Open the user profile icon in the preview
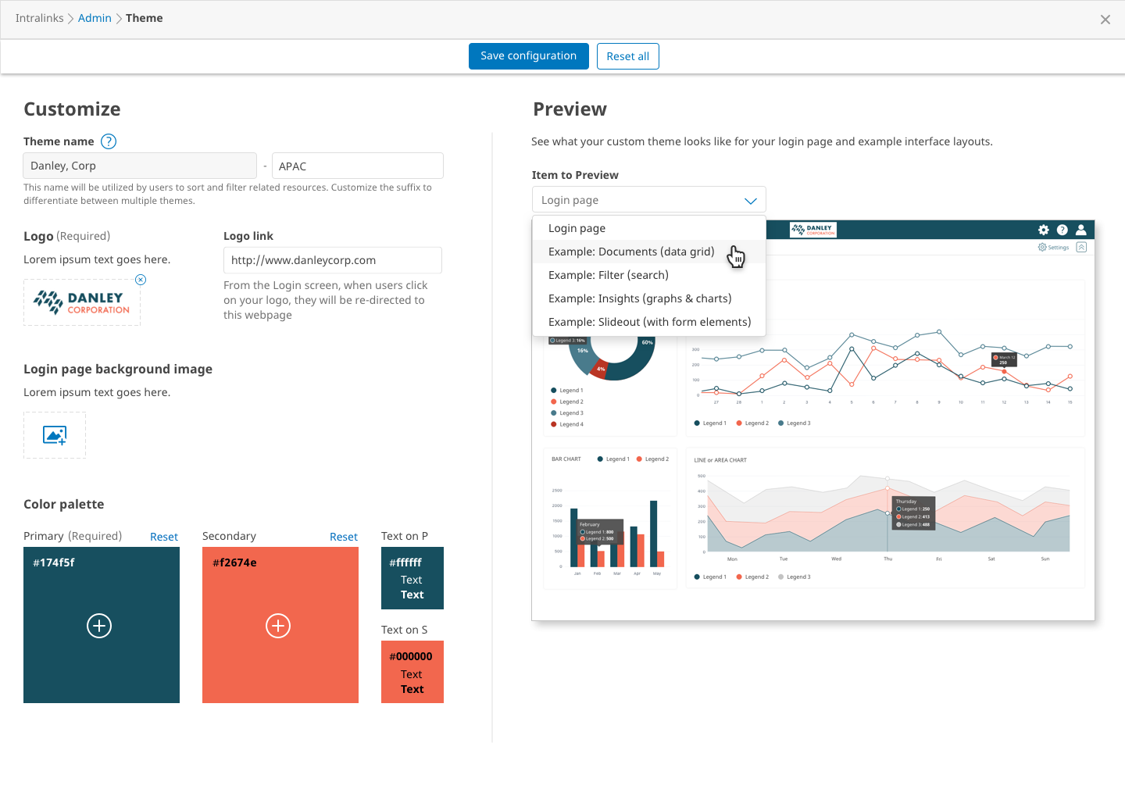The height and width of the screenshot is (800, 1125). click(x=1081, y=230)
